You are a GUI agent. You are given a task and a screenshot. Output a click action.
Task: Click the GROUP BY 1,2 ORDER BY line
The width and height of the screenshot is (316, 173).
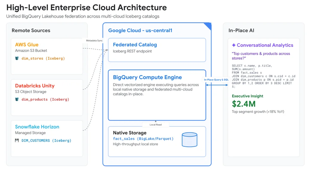click(262, 83)
